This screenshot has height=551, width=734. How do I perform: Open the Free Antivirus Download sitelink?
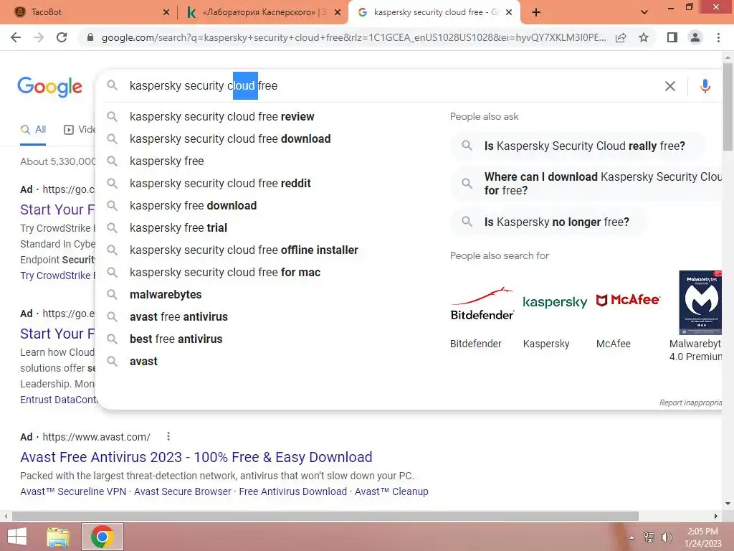(293, 491)
